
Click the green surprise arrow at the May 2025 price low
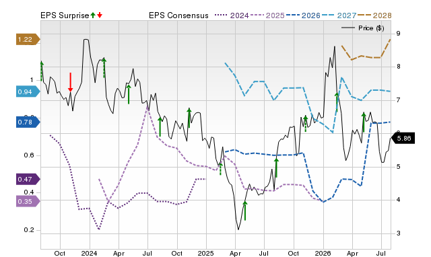point(245,211)
